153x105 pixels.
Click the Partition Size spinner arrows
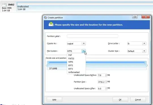106,82
